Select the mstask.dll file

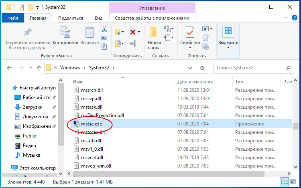pos(92,107)
